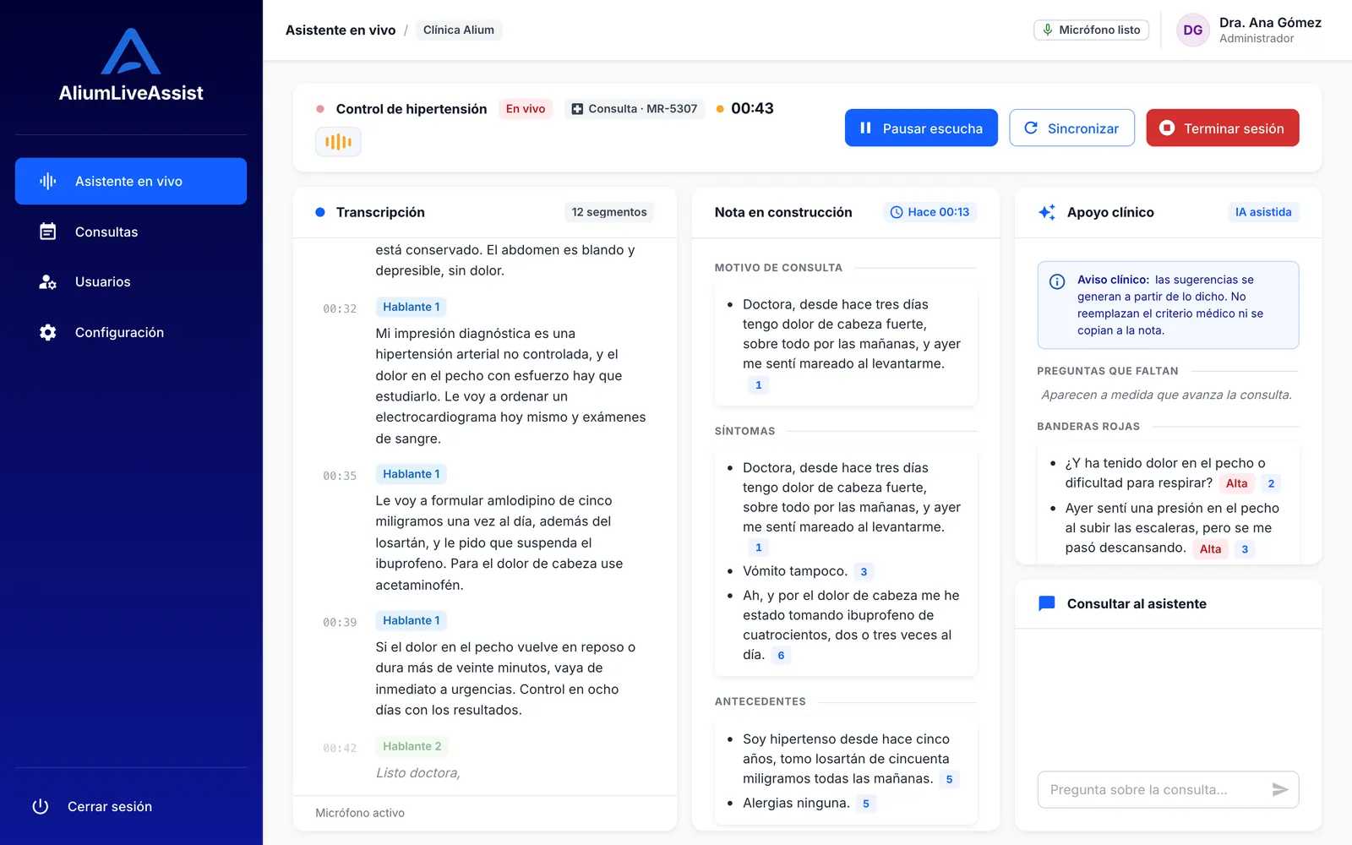The height and width of the screenshot is (845, 1352).
Task: Click the Transcripción panel title
Action: coord(380,212)
